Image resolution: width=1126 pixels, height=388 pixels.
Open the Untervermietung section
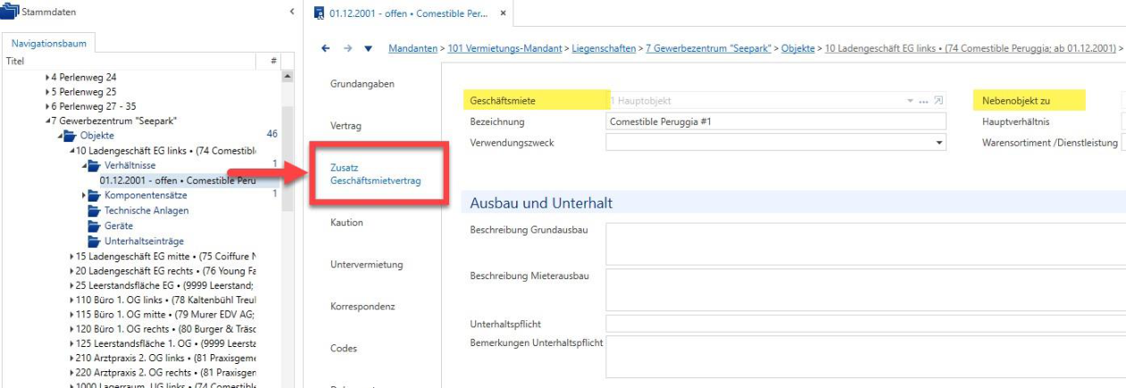(x=366, y=264)
